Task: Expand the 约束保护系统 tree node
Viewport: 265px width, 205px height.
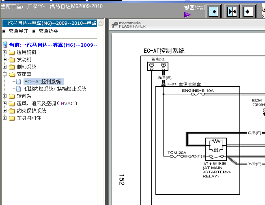Action: click(x=5, y=110)
